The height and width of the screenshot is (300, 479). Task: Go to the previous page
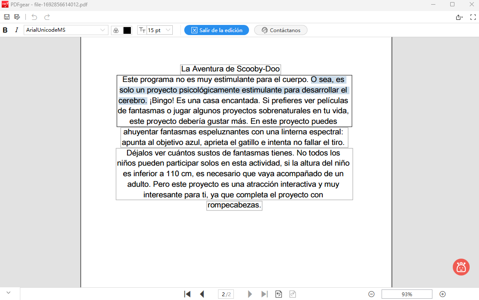[202, 294]
